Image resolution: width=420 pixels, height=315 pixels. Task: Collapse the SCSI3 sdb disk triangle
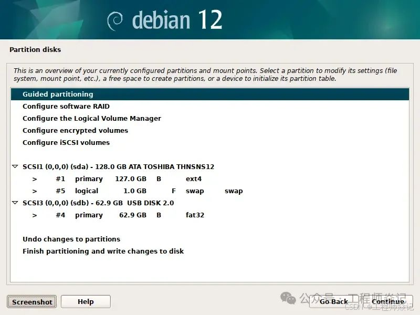15,203
